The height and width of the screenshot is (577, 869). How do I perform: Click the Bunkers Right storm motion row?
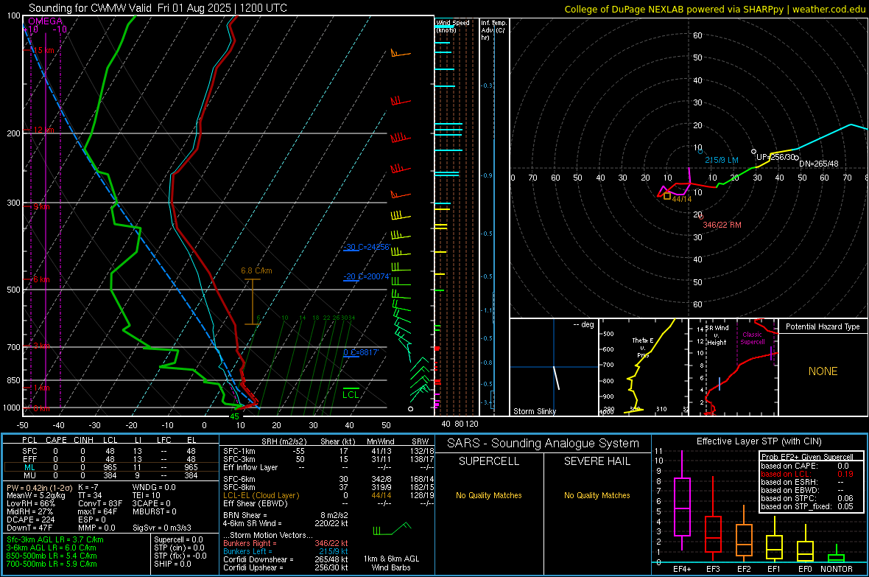point(286,543)
